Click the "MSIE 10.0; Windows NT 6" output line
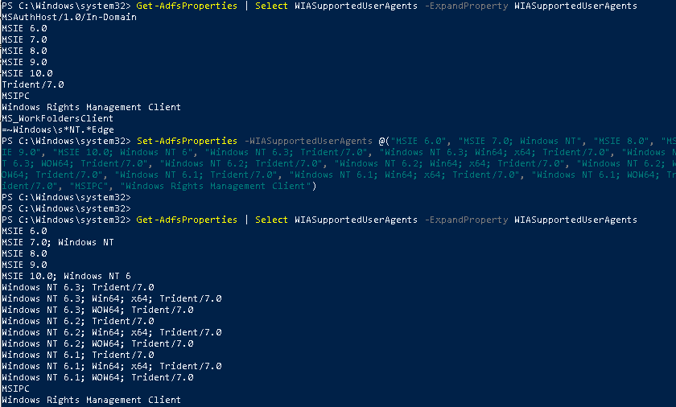 66,276
